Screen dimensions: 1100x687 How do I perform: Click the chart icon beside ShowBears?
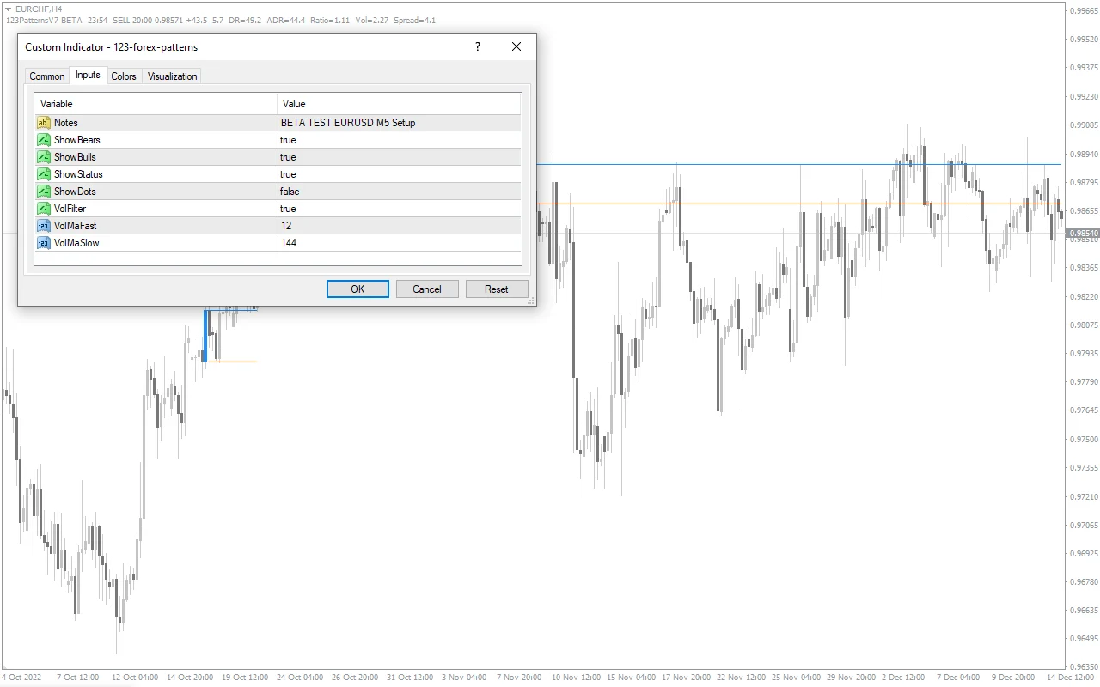(x=43, y=139)
